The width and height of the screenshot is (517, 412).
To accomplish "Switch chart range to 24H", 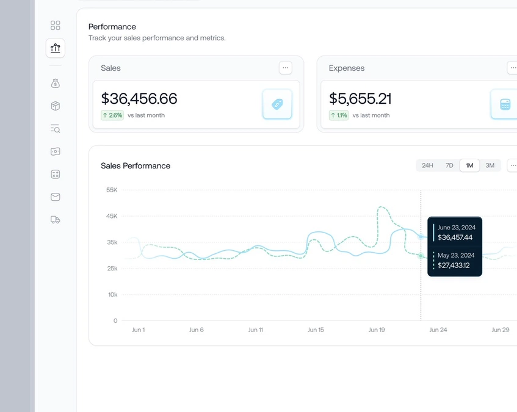I will 427,165.
